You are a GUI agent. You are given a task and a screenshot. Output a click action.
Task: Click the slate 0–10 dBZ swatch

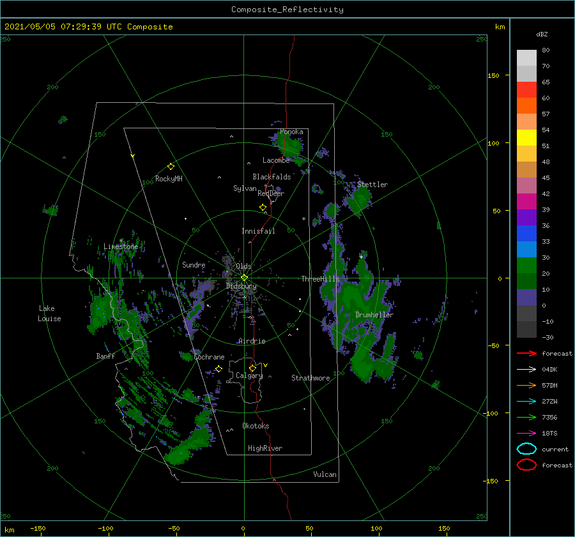[526, 298]
